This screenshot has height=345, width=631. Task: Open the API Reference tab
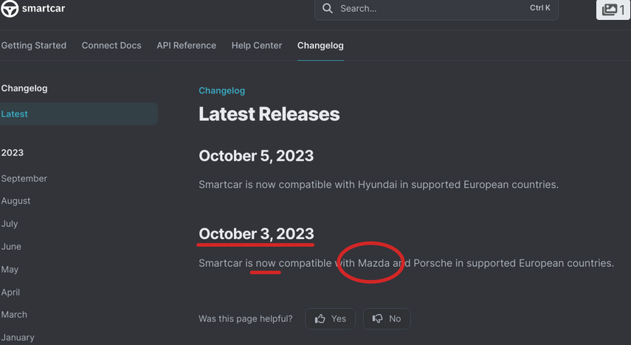tap(186, 45)
